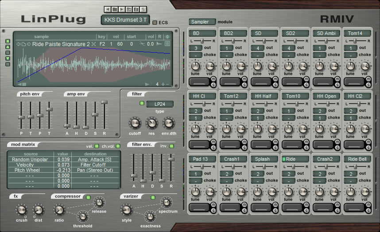Open the Sampler module selector
The width and height of the screenshot is (380, 232).
click(202, 22)
